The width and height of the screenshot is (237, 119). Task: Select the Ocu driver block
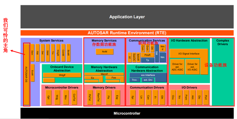click(173, 97)
